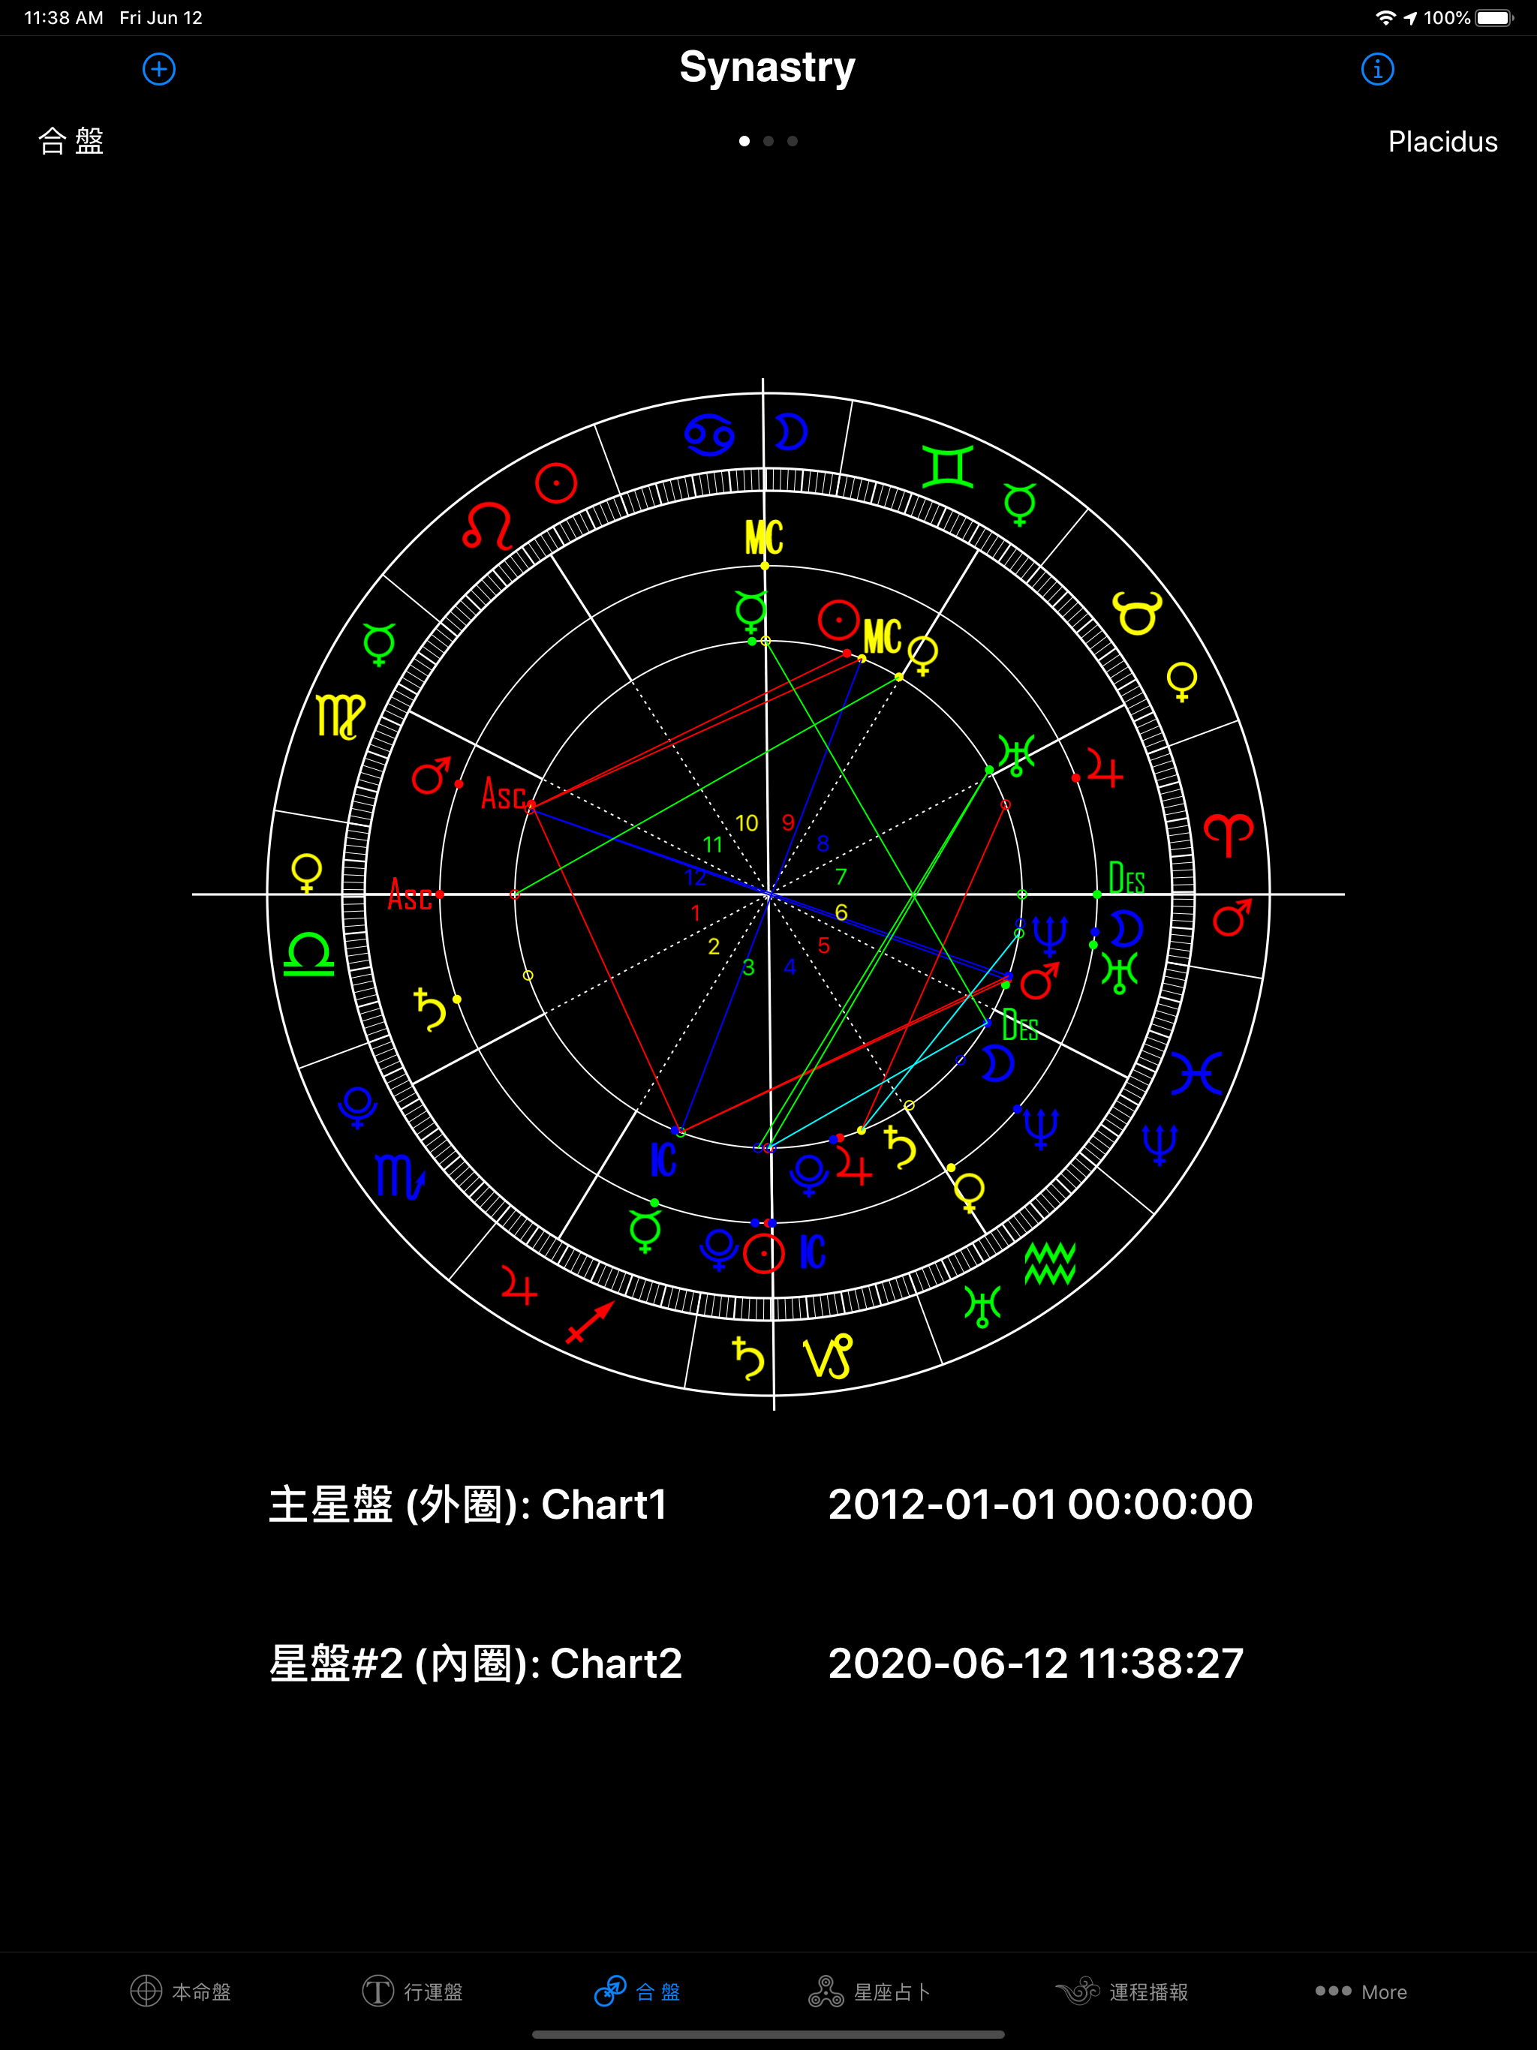Screen dimensions: 1537x2050
Task: Tap the outer Jupiter near Sagittarius
Action: [519, 1285]
